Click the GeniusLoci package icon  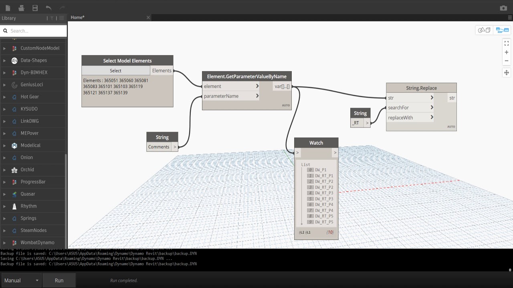(x=14, y=85)
